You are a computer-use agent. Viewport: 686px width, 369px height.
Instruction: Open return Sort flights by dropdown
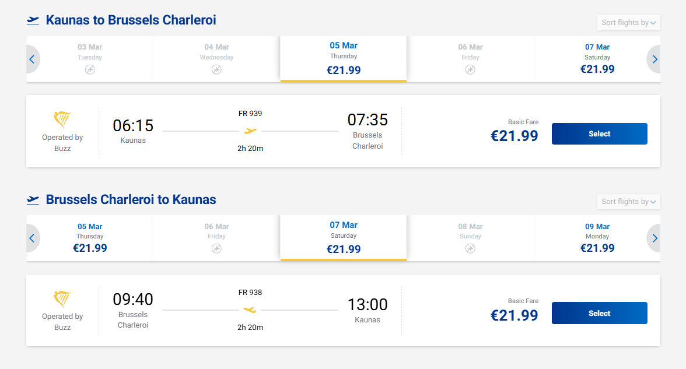[628, 202]
